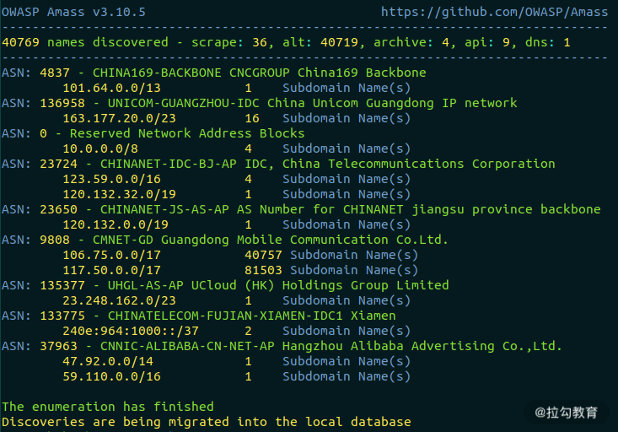The height and width of the screenshot is (432, 618).
Task: Click the ASN 23650 CHINANET-JS-AS-AP line
Action: point(301,209)
